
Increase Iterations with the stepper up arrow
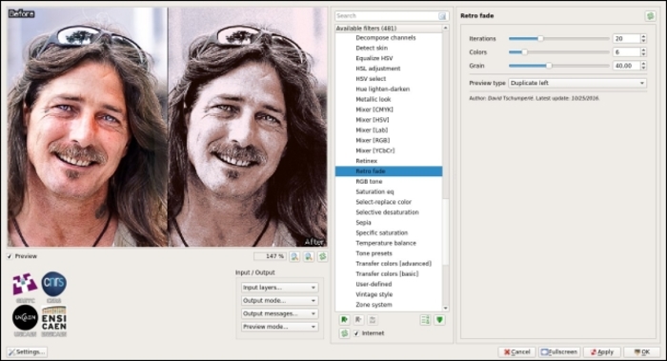pos(643,36)
